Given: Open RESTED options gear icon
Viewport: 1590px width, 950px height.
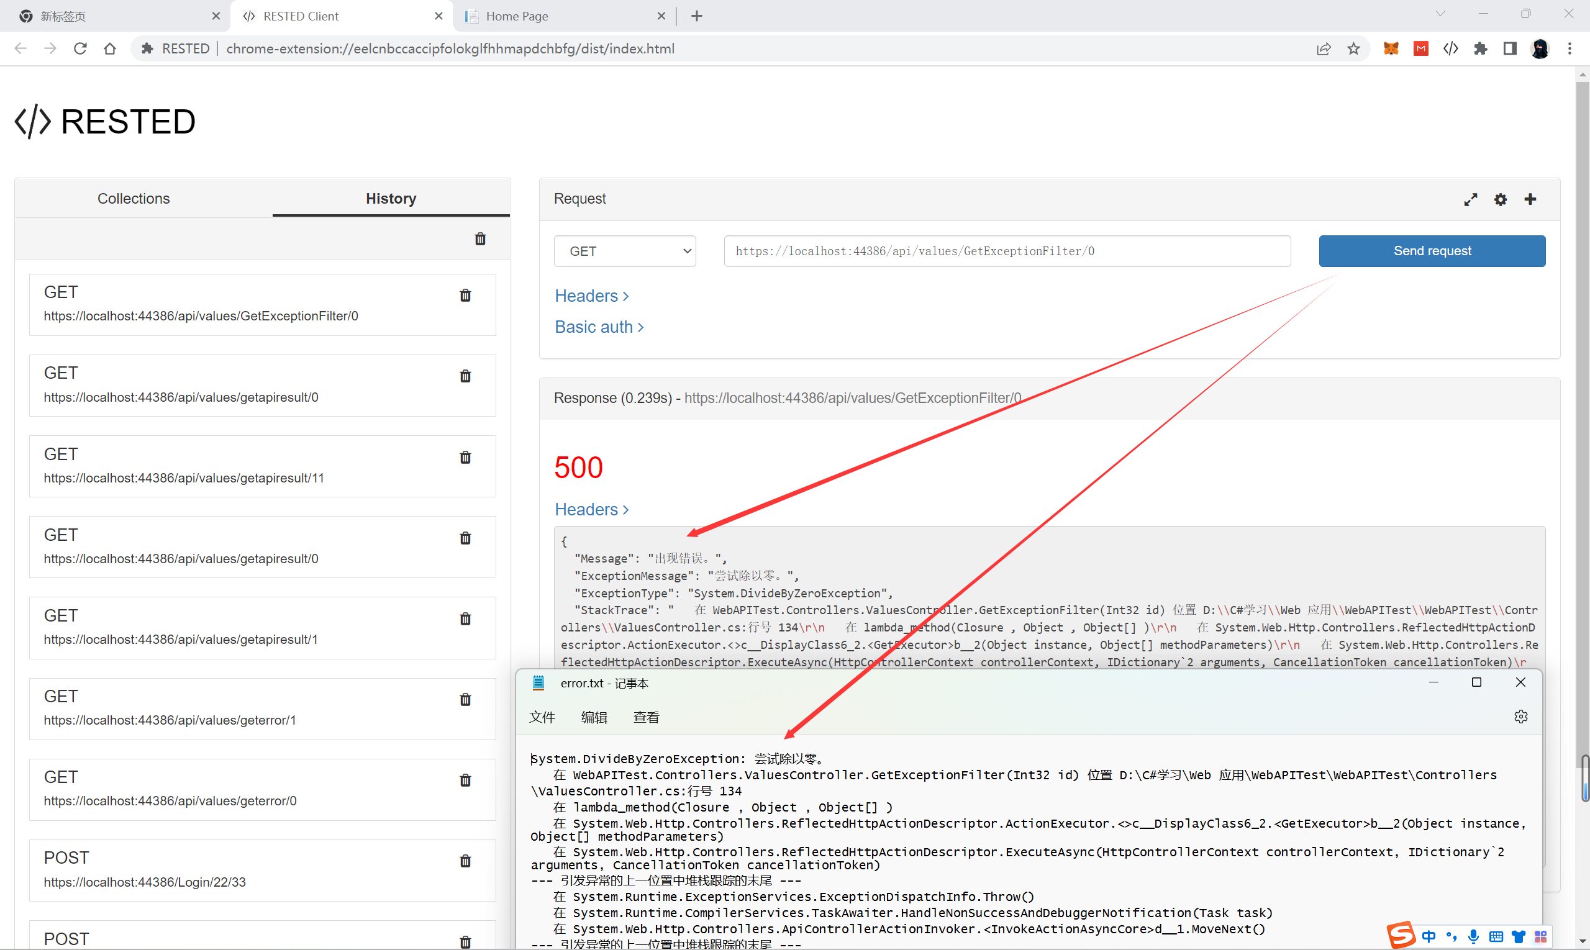Looking at the screenshot, I should [x=1501, y=200].
